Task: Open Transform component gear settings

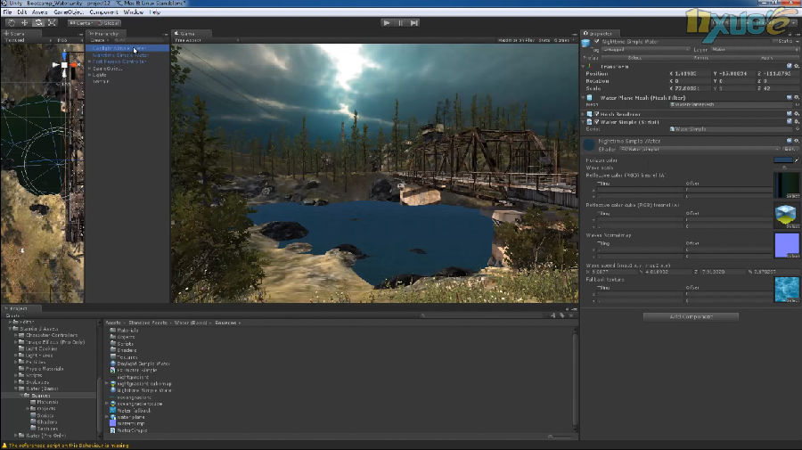Action: (797, 67)
